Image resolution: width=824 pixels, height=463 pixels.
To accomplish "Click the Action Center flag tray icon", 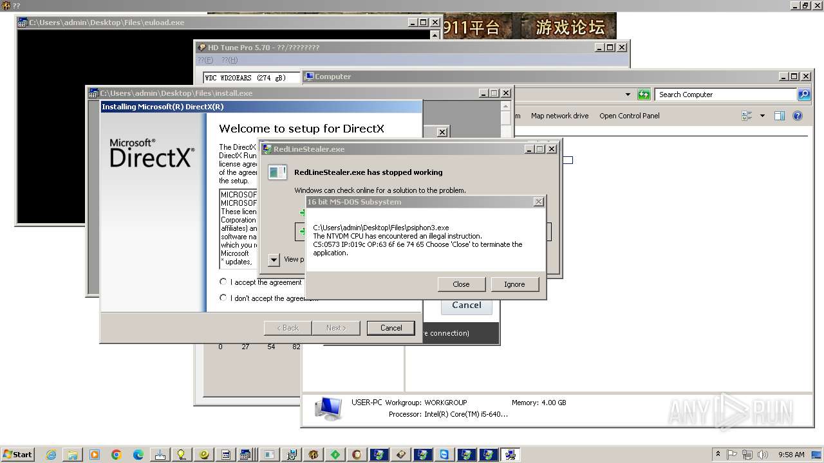I will [733, 455].
